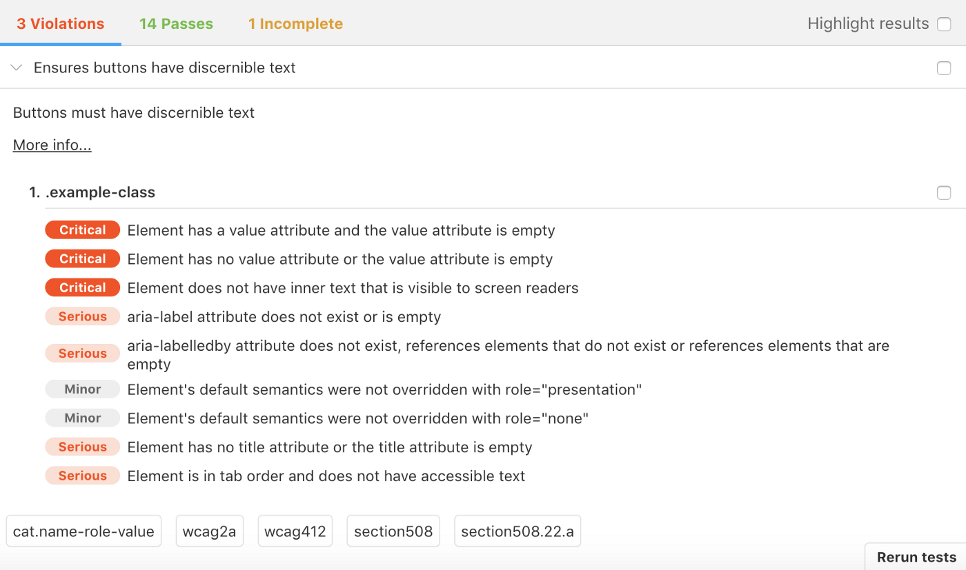966x570 pixels.
Task: Select the .example-class element heading
Action: pos(100,193)
